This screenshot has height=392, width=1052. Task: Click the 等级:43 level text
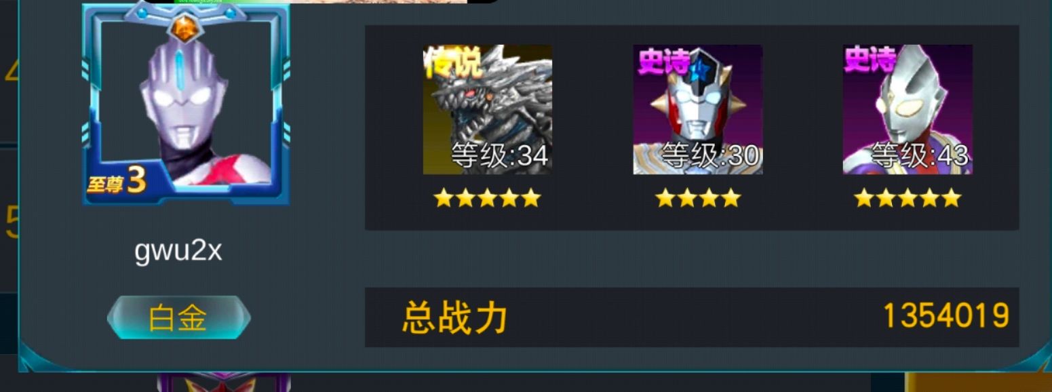click(x=920, y=157)
